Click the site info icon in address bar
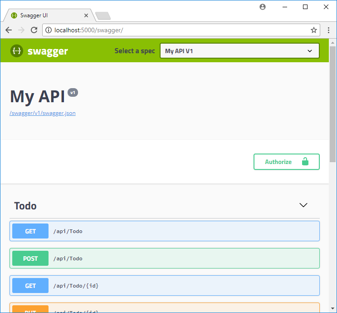Viewport: 337px width, 313px height. click(x=49, y=30)
